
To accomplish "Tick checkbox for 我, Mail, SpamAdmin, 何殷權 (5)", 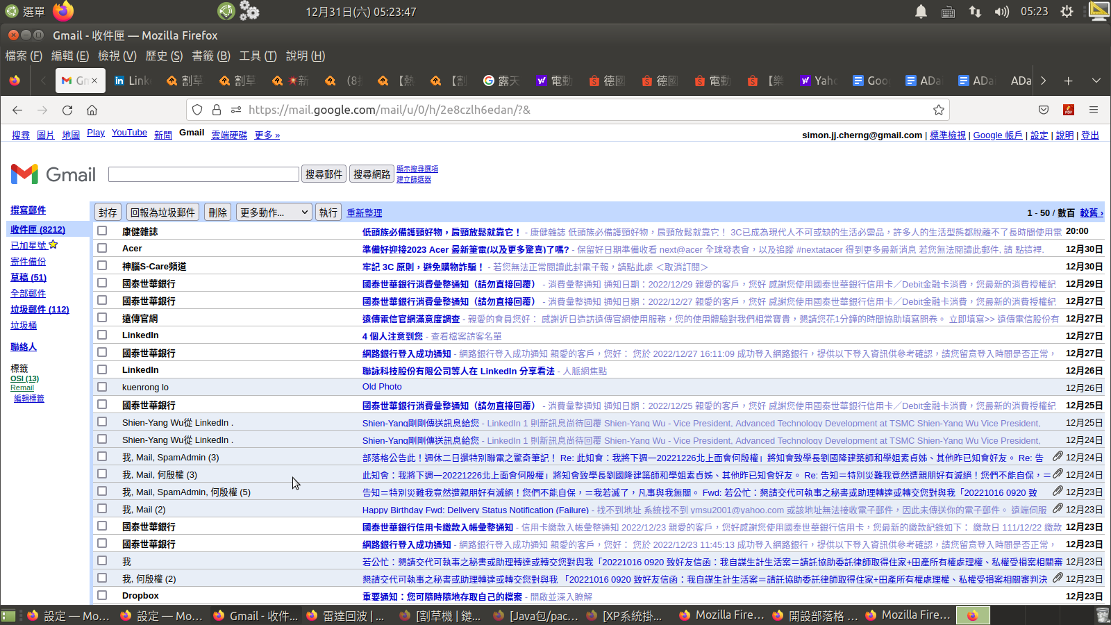I will (x=102, y=491).
